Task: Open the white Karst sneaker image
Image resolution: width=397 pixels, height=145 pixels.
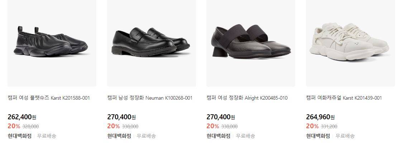Action: point(350,43)
